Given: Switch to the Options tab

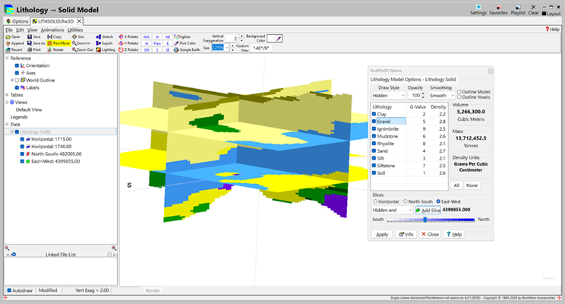Looking at the screenshot, I should (x=17, y=21).
